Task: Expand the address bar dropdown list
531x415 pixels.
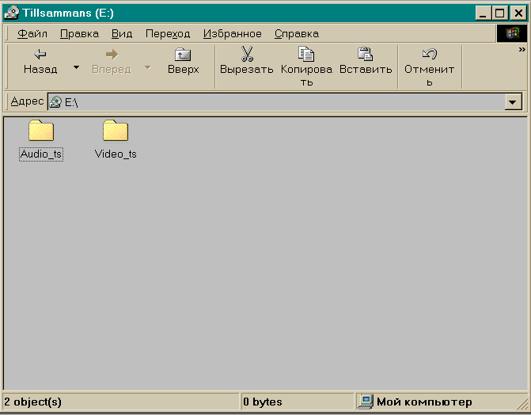Action: click(x=513, y=102)
